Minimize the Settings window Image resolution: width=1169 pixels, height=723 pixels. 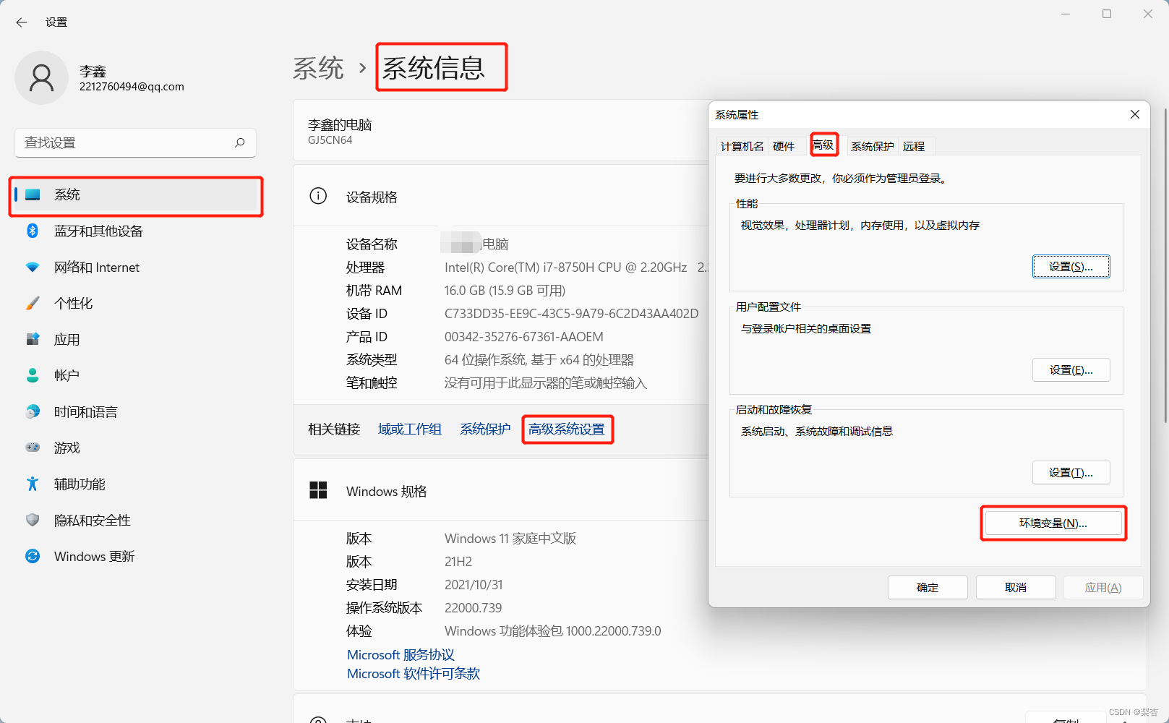coord(1066,14)
